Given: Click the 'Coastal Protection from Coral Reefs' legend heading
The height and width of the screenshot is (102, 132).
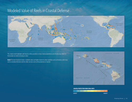Looking at the screenshot, I should [x=84, y=89].
